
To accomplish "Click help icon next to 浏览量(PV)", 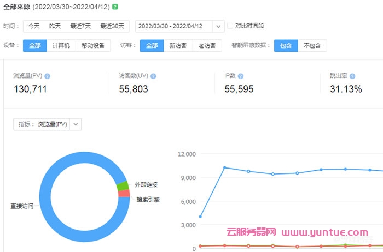I will pos(48,76).
